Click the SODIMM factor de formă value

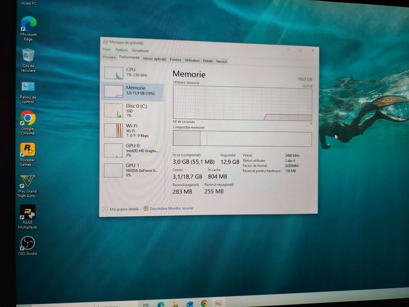click(292, 166)
